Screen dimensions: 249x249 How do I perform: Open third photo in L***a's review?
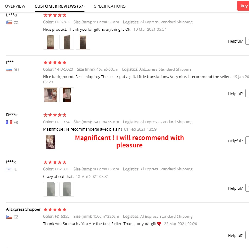[83, 42]
